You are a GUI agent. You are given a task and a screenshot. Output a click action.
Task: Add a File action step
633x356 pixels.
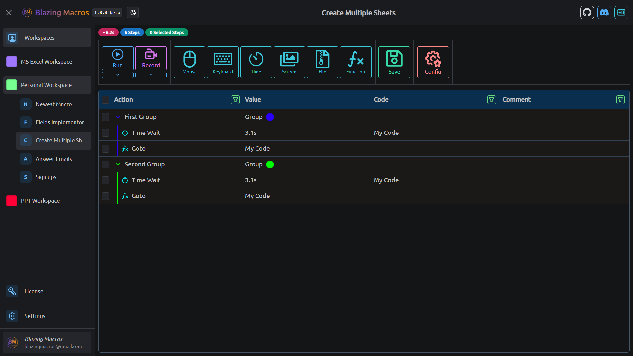click(322, 62)
